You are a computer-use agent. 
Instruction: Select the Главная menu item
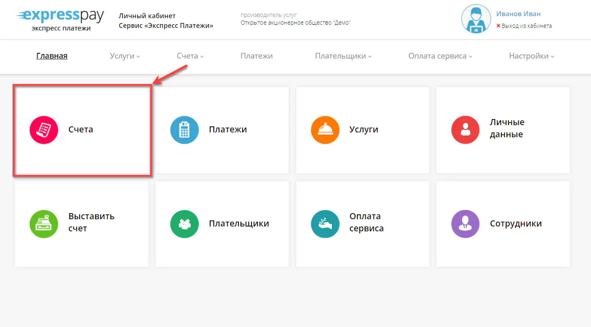coord(52,56)
